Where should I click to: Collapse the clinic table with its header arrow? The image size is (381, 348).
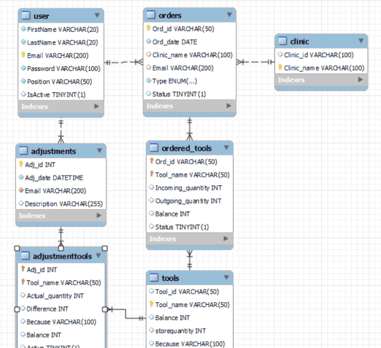pos(361,40)
